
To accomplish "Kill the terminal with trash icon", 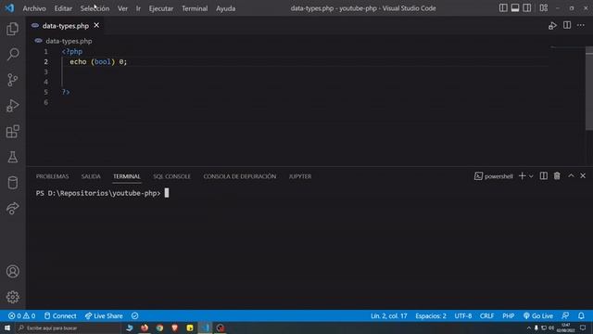I will click(557, 176).
